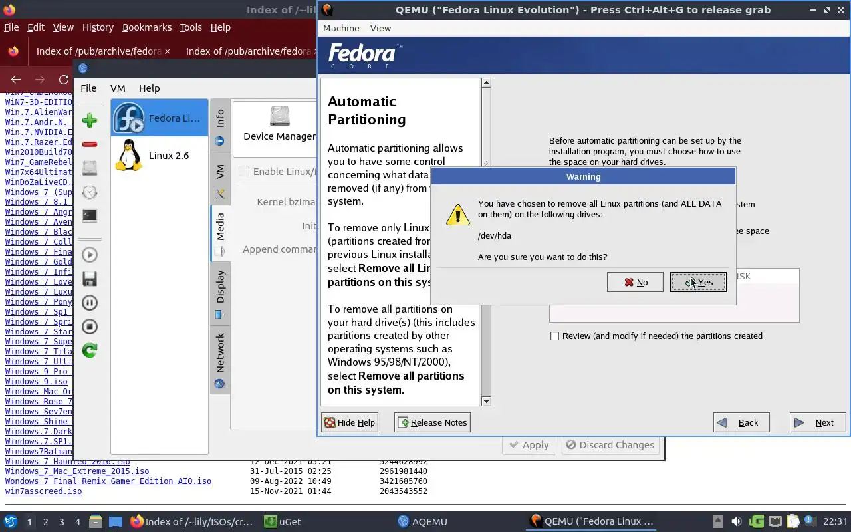The image size is (851, 532).
Task: Open Wondows 7 Final Remix Gamer Edition AIO.iso link
Action: tap(108, 481)
